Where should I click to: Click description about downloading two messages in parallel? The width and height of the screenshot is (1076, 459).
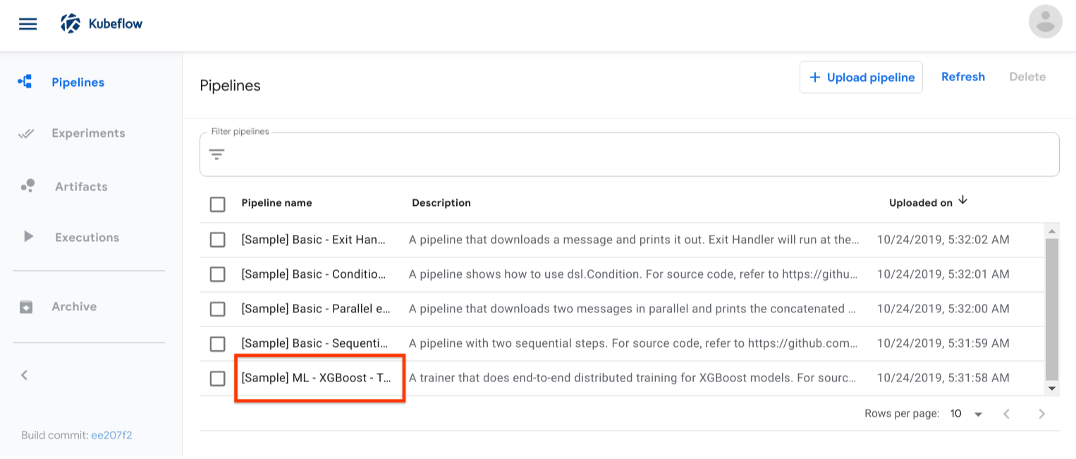pos(634,309)
